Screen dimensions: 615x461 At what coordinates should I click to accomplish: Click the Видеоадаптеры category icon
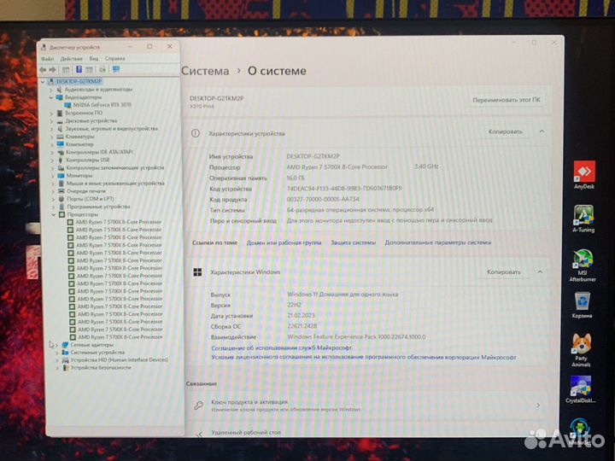tap(59, 97)
